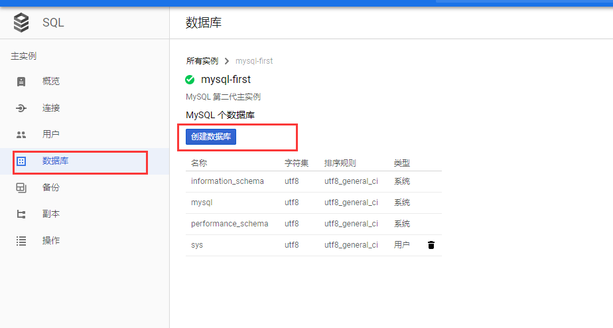The image size is (613, 328).
Task: Click the 操作 operations list icon
Action: (x=21, y=241)
